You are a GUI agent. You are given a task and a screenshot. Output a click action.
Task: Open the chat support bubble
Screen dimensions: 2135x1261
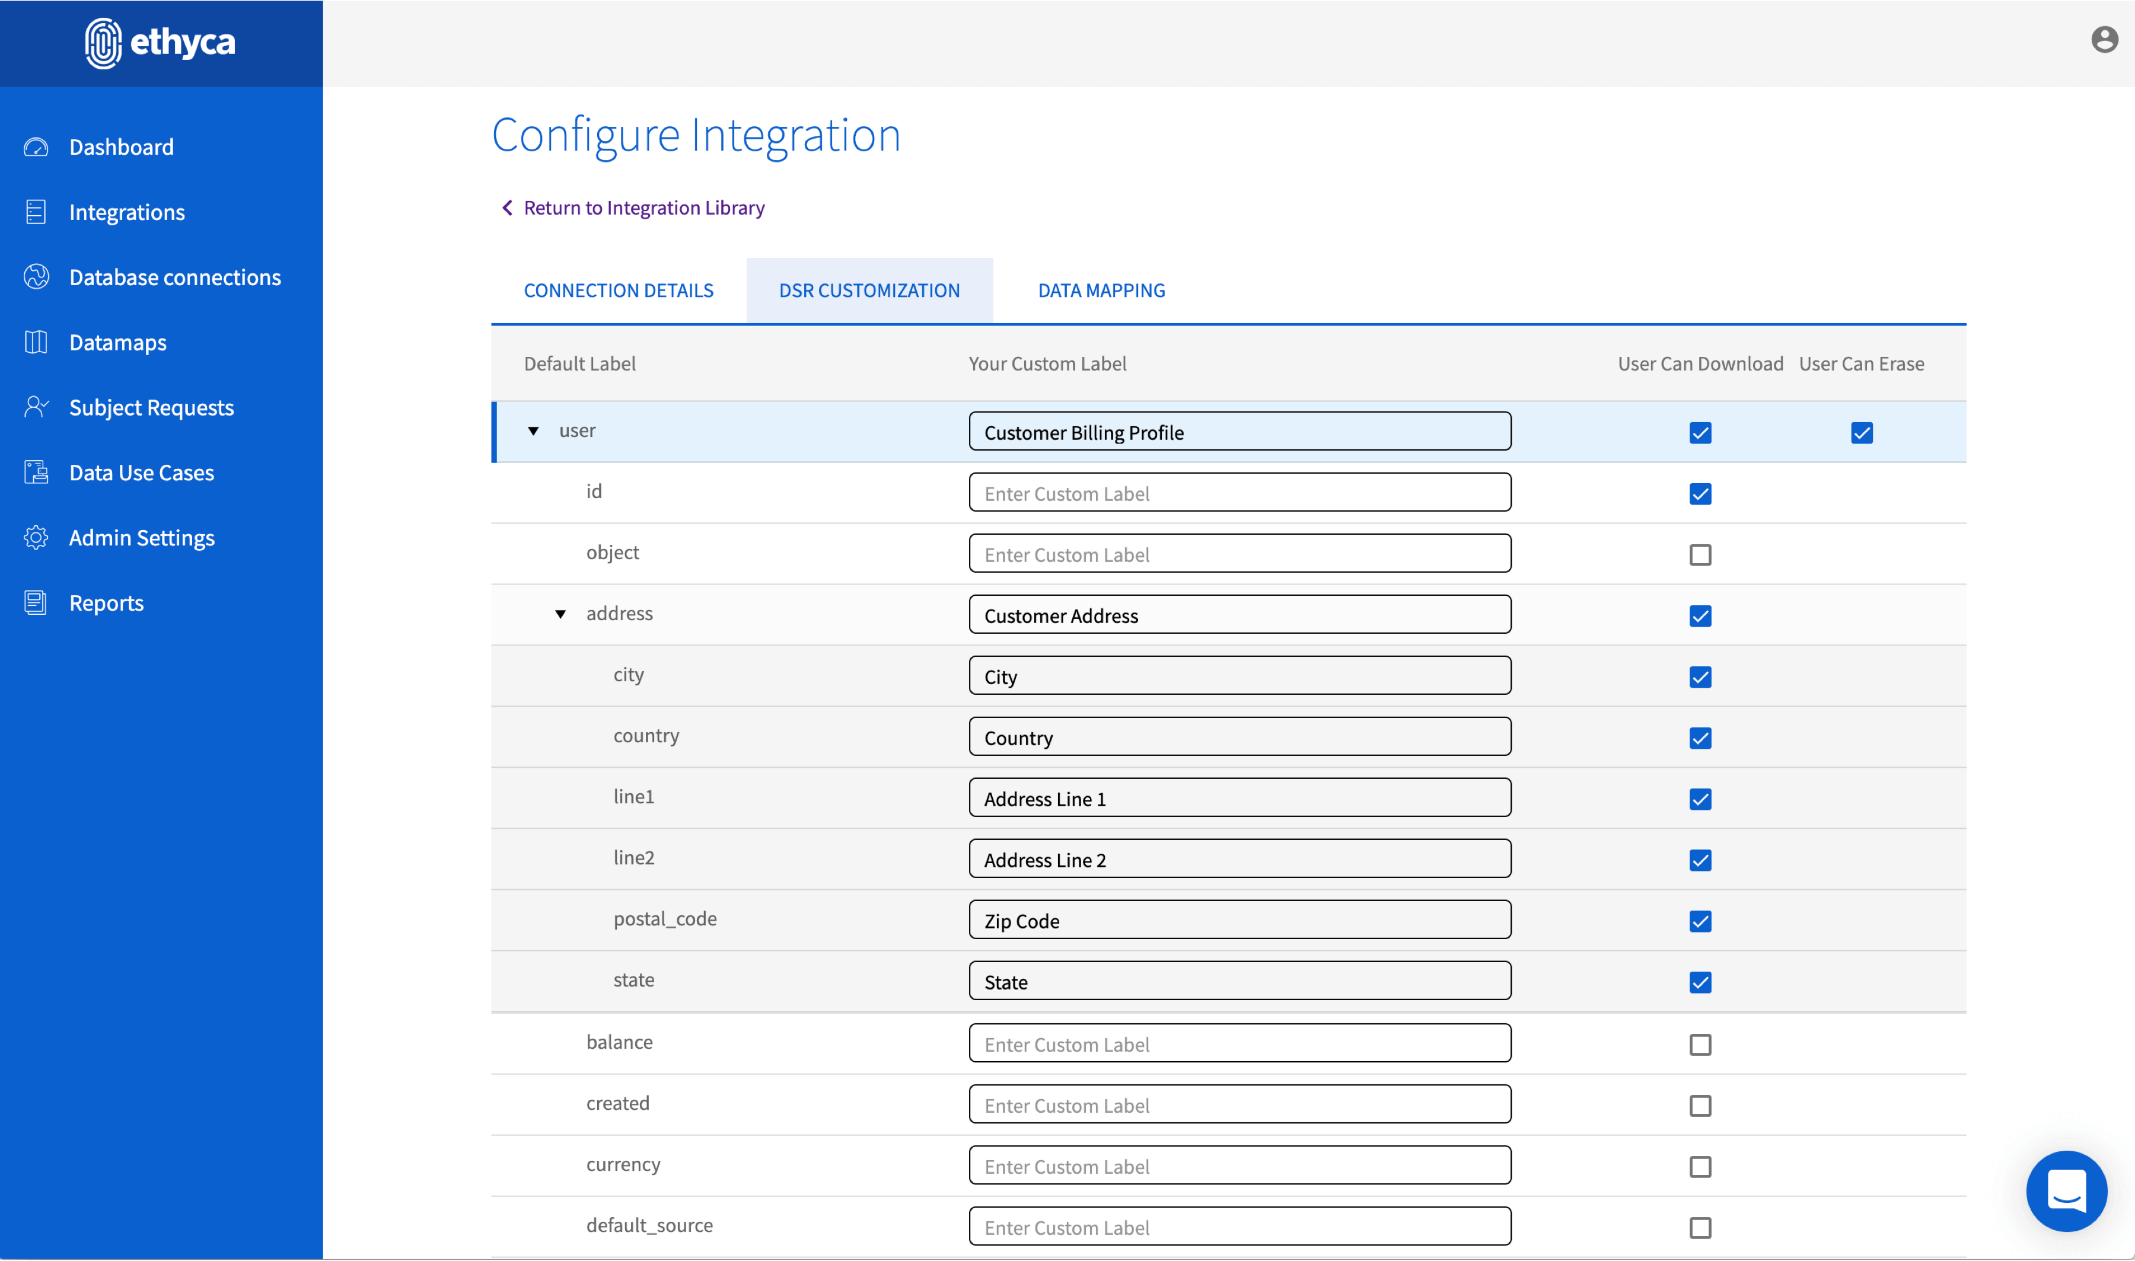2066,1190
